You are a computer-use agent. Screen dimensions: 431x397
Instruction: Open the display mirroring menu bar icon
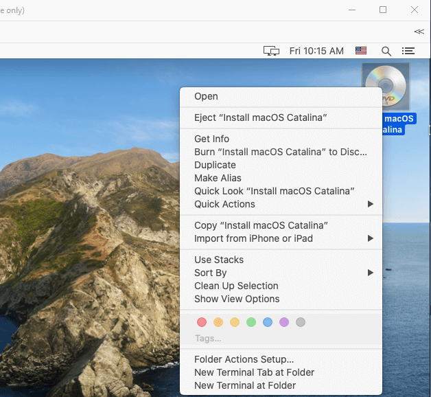click(x=271, y=51)
